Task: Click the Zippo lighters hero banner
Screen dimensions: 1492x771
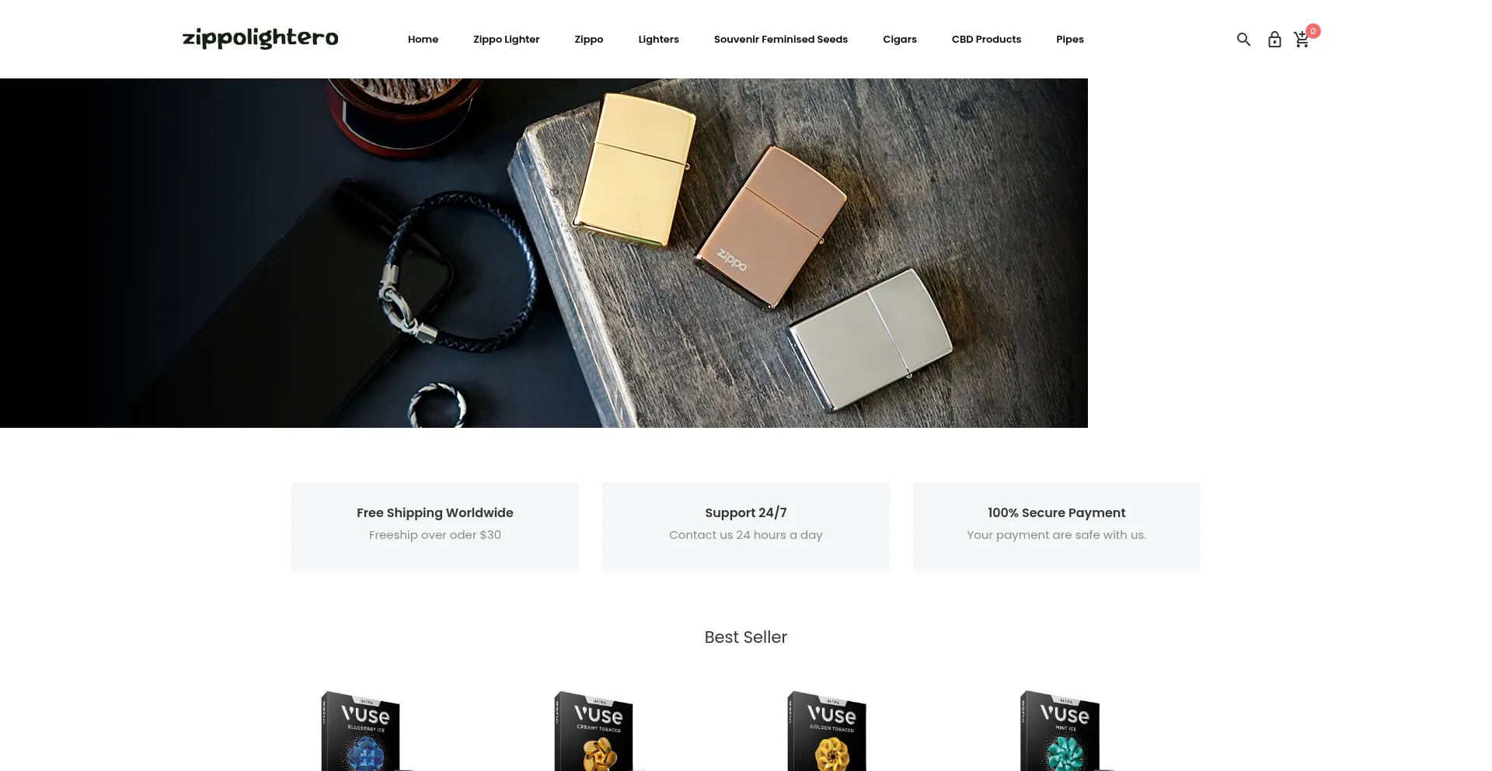Action: point(544,253)
